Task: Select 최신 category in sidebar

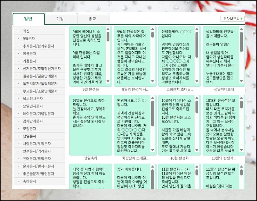Action: 39,31
